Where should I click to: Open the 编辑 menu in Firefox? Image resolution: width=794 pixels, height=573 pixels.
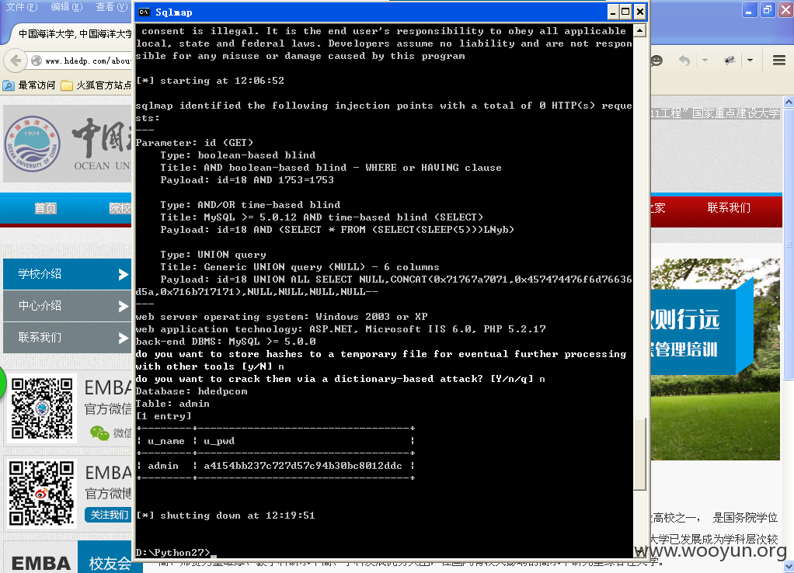pos(66,6)
